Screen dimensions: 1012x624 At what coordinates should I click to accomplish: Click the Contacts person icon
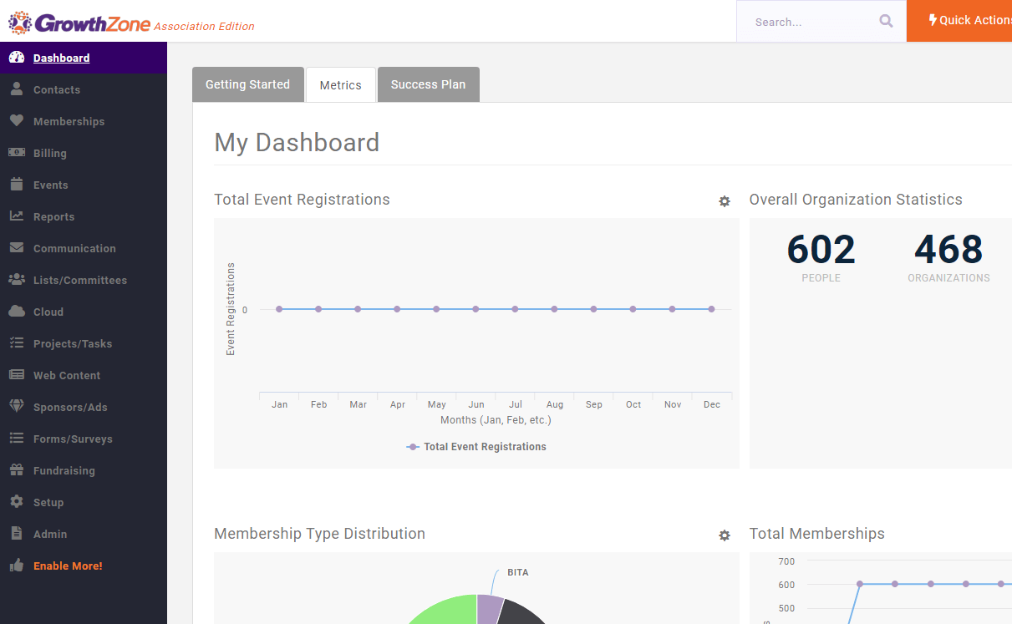tap(17, 89)
